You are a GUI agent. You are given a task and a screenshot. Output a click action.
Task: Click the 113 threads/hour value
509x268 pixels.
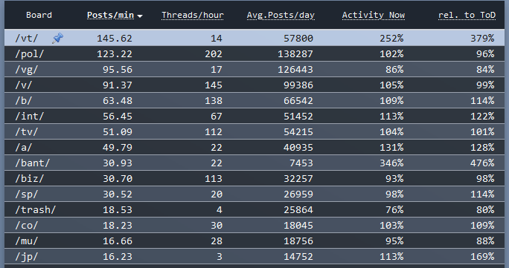[214, 178]
